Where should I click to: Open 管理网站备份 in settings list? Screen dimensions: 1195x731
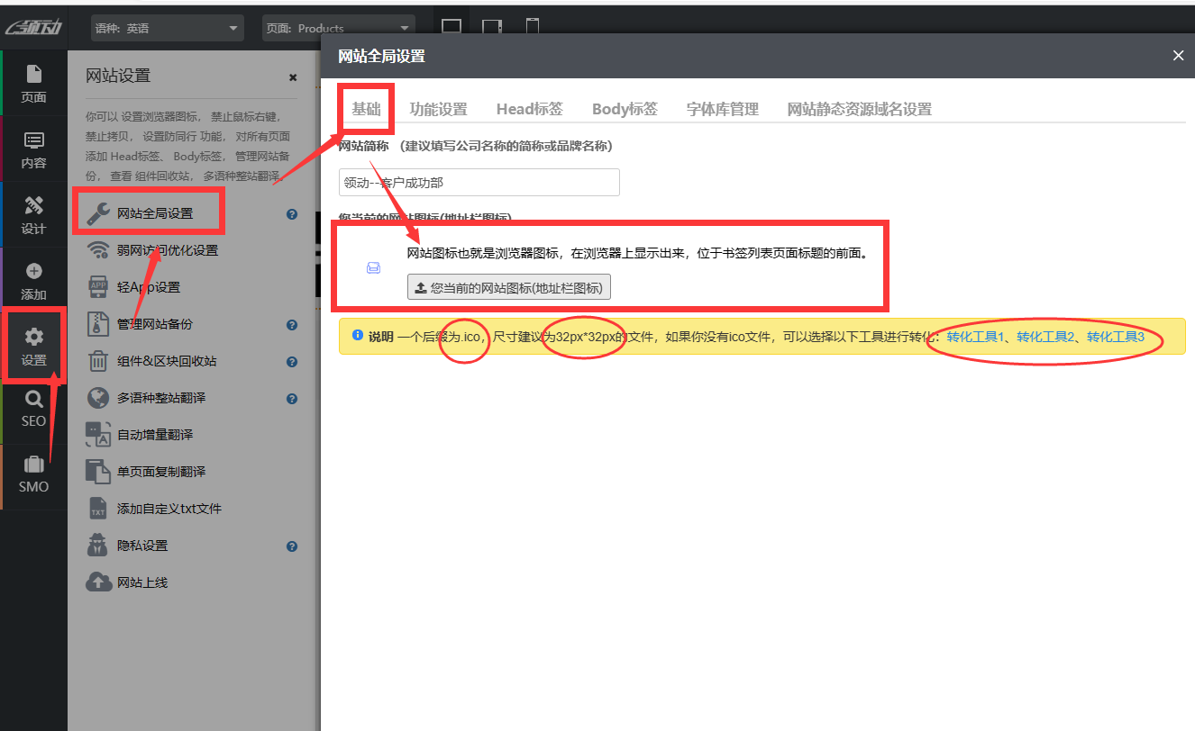154,324
